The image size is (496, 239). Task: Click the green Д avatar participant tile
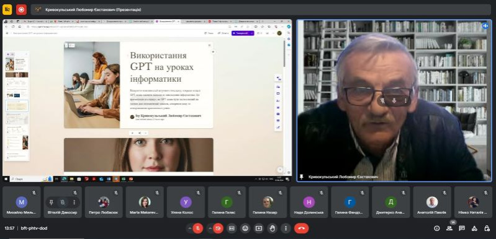(391, 202)
